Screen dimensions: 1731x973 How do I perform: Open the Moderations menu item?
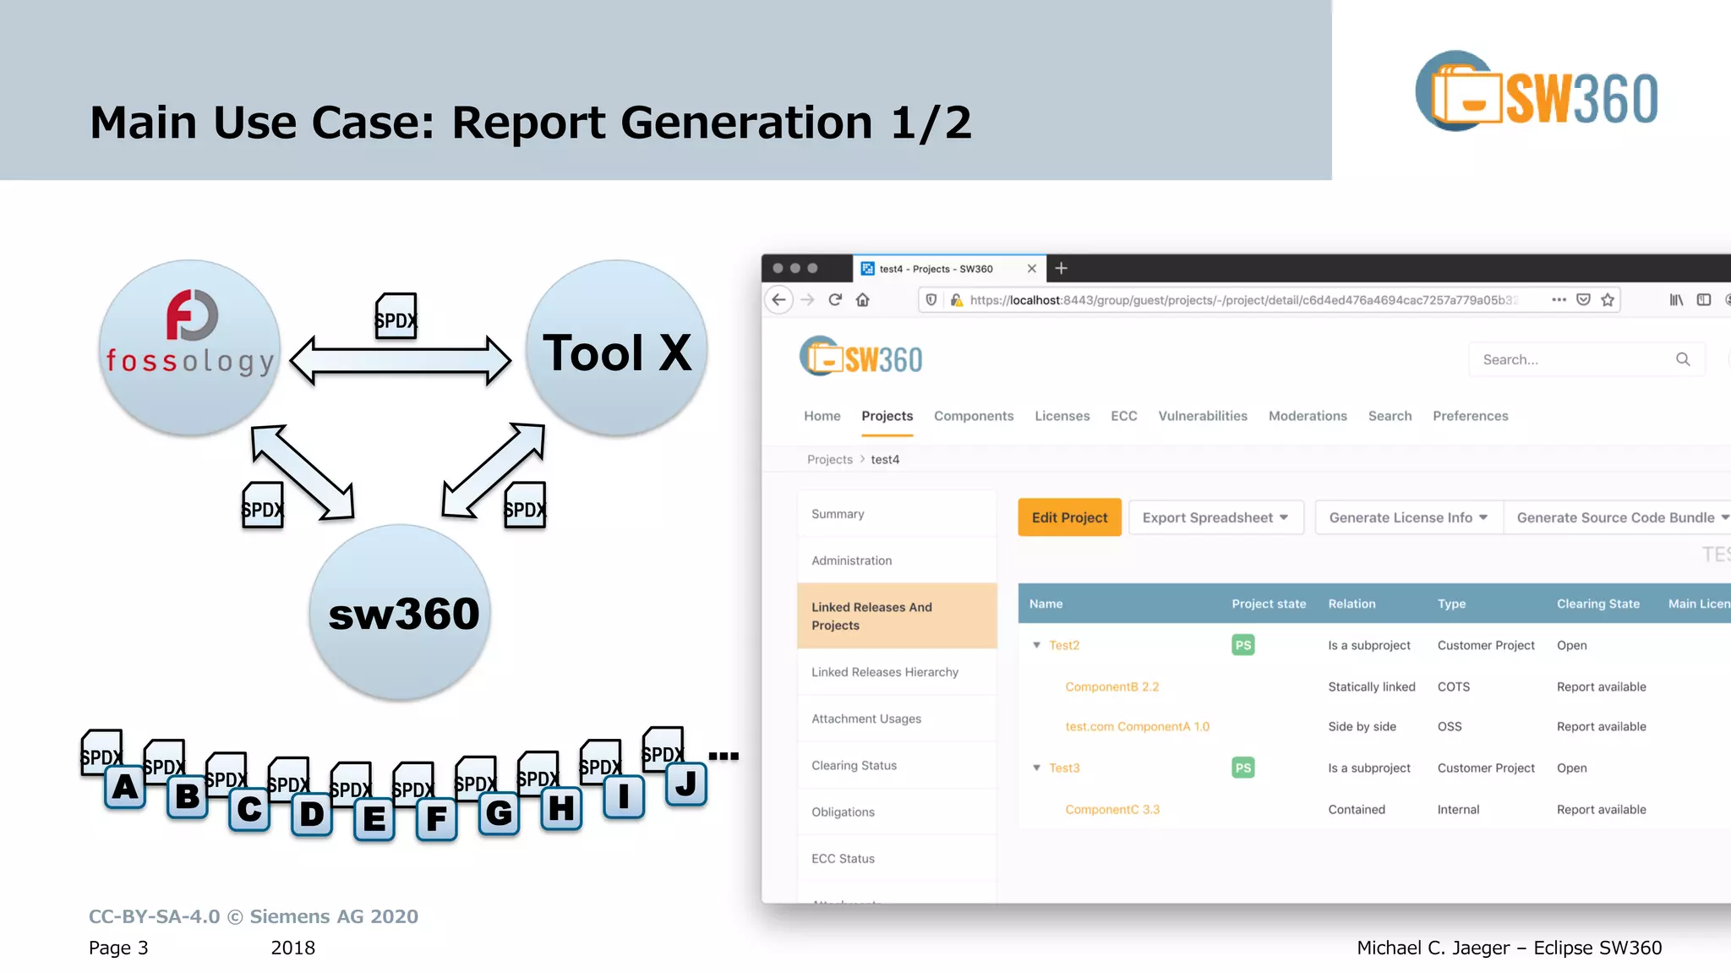coord(1308,416)
